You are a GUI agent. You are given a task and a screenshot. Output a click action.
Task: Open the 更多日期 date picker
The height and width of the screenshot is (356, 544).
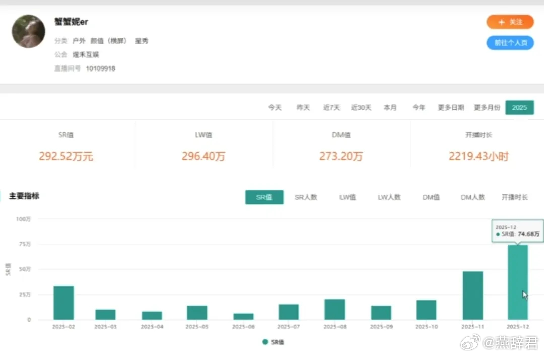click(450, 107)
